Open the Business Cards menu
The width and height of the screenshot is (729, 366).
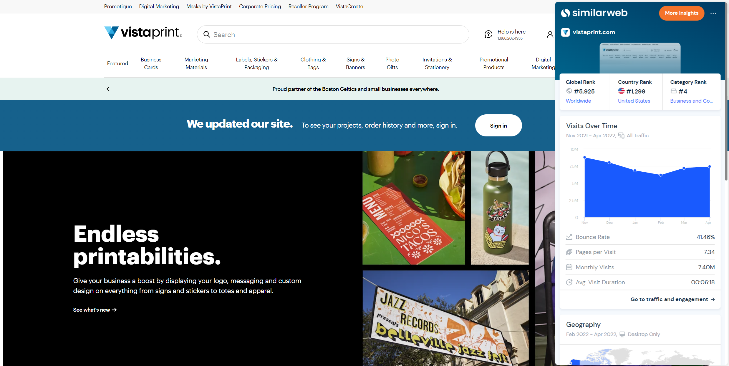click(151, 63)
